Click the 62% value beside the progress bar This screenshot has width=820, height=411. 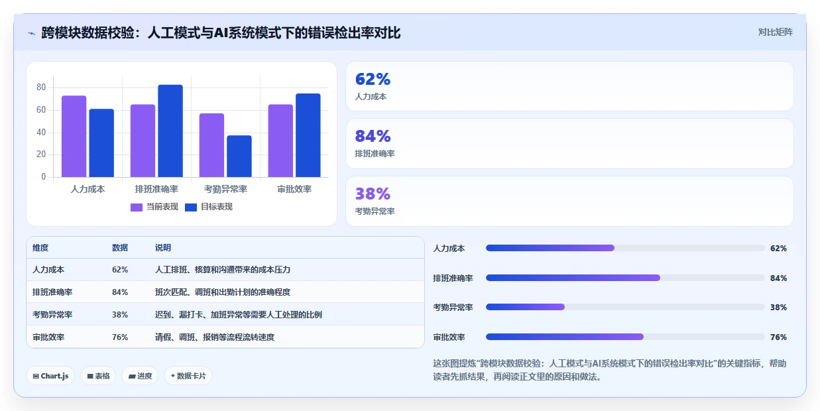[778, 249]
